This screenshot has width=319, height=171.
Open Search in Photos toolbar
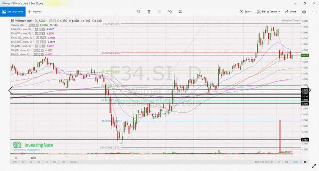(246, 12)
